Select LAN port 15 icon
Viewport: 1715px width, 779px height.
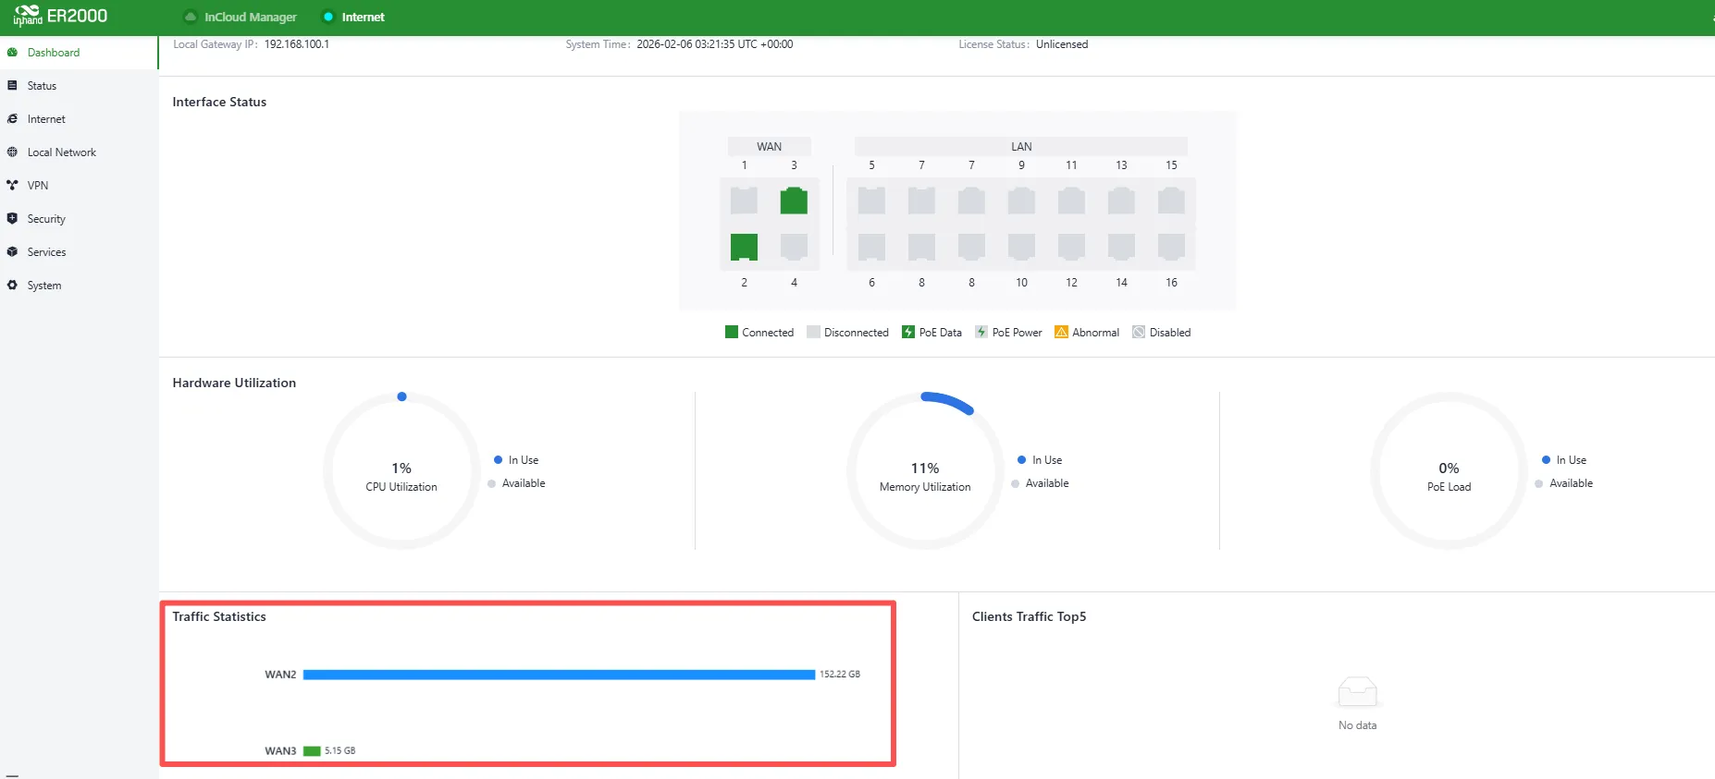[x=1171, y=201]
